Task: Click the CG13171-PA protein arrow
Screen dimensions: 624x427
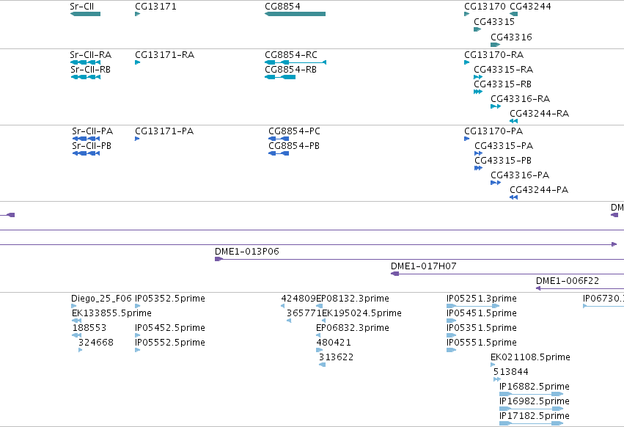Action: [x=137, y=139]
